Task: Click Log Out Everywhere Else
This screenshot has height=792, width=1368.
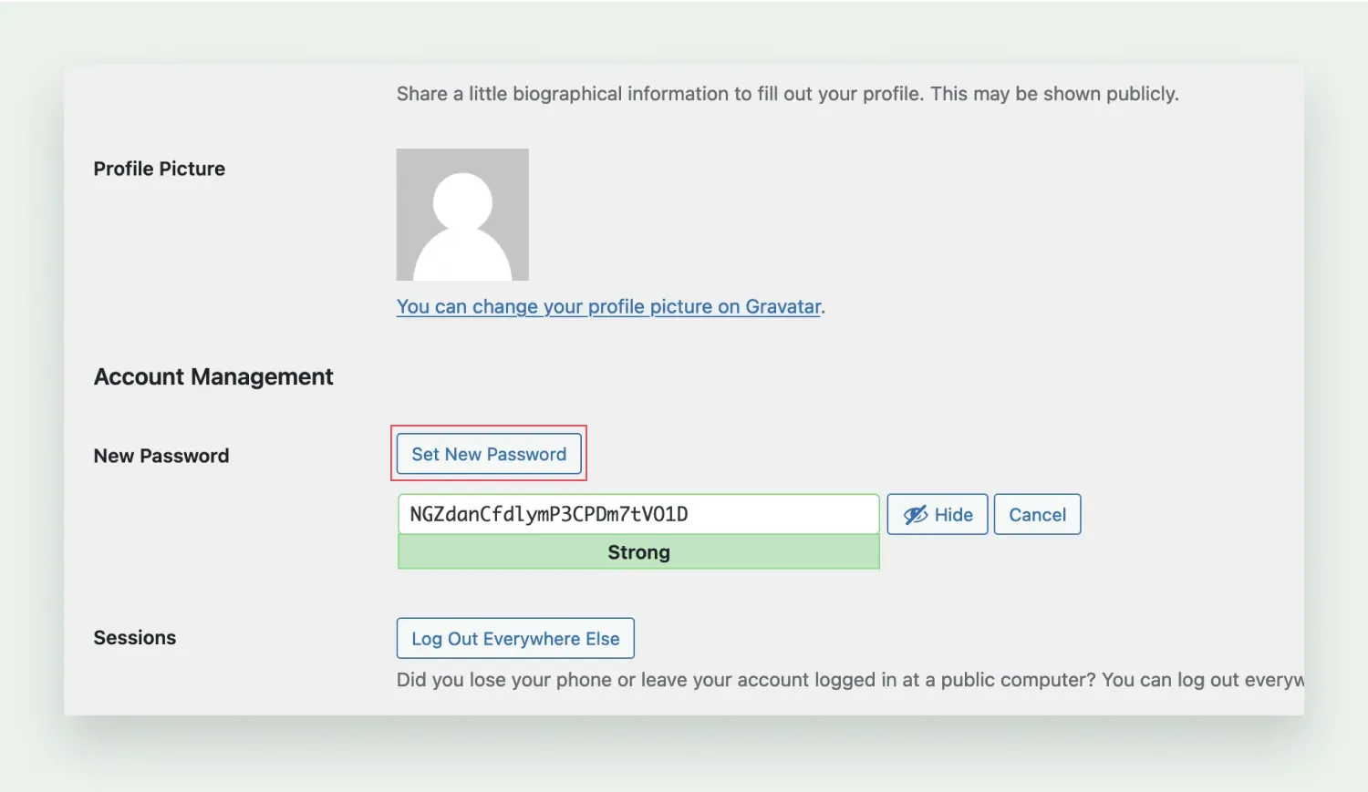Action: (515, 639)
